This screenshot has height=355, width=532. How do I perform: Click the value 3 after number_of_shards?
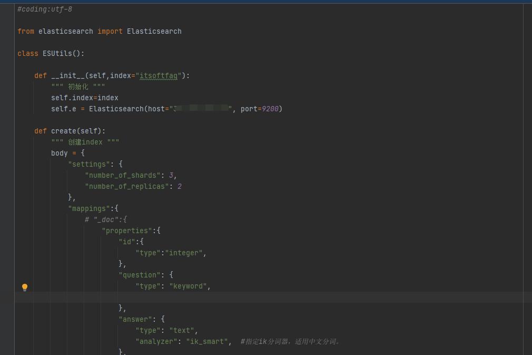(171, 175)
